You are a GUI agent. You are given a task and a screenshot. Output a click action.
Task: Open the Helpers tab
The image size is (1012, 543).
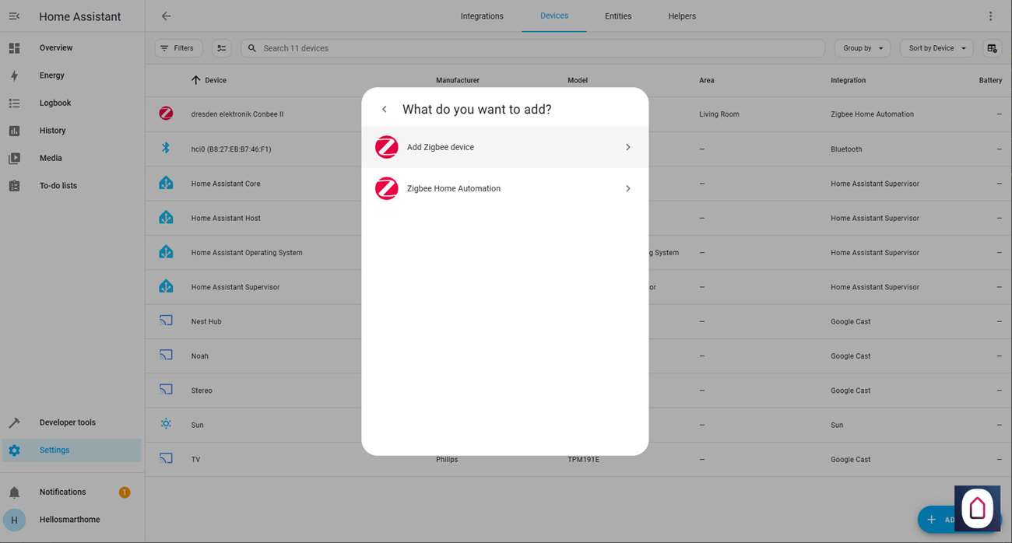tap(682, 16)
